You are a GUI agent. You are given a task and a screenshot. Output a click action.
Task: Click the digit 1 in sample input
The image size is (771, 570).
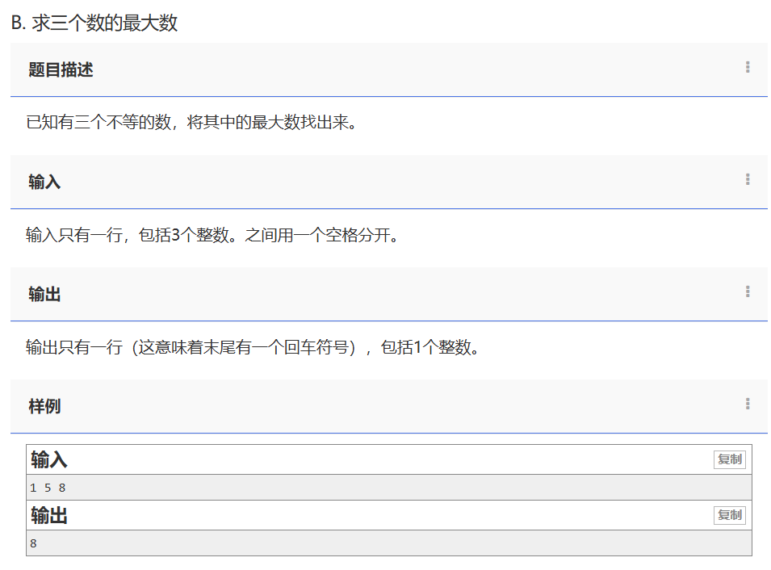pyautogui.click(x=33, y=488)
